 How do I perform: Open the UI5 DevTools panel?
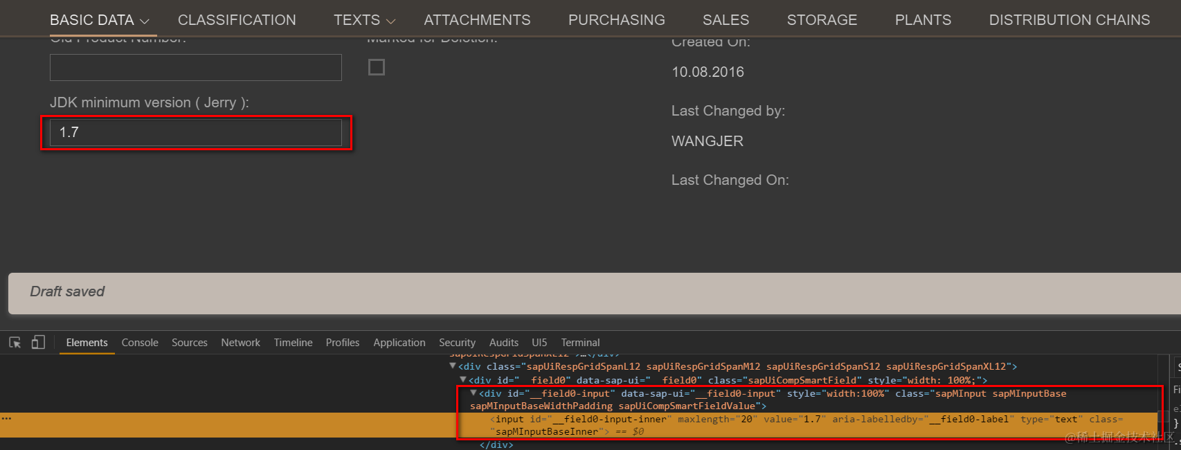click(539, 343)
